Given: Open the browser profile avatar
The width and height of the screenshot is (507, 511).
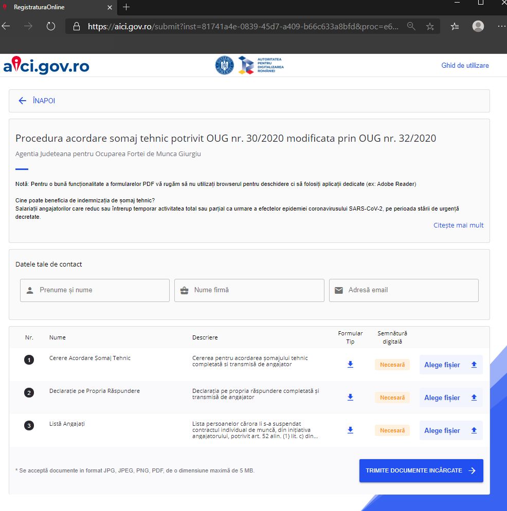Looking at the screenshot, I should coord(478,26).
